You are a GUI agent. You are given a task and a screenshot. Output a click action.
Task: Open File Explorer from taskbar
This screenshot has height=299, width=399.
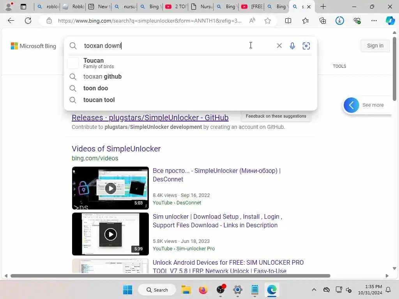[186, 290]
